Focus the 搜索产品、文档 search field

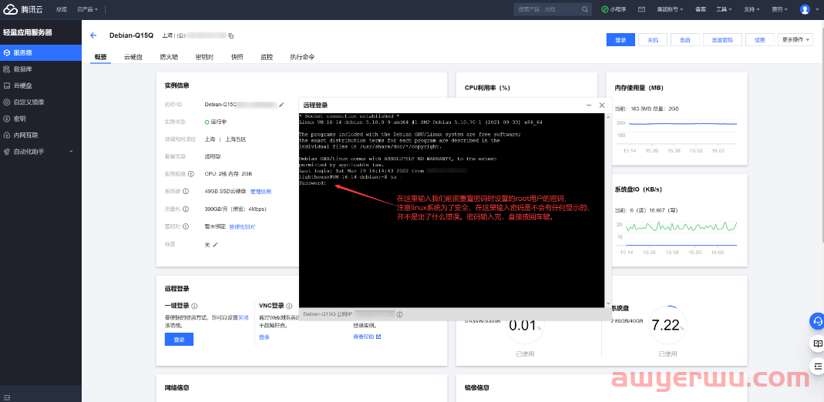(553, 9)
